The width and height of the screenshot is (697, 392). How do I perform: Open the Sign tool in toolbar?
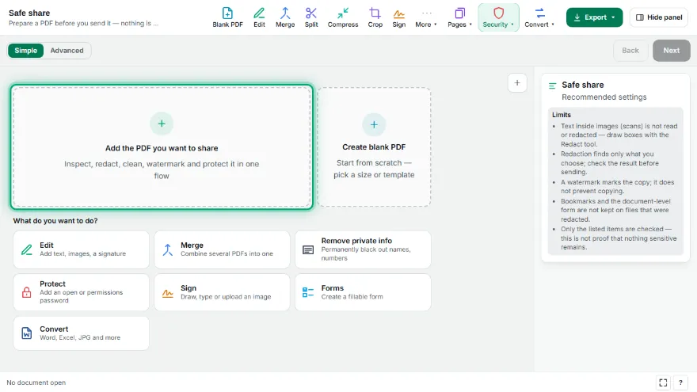pos(398,17)
